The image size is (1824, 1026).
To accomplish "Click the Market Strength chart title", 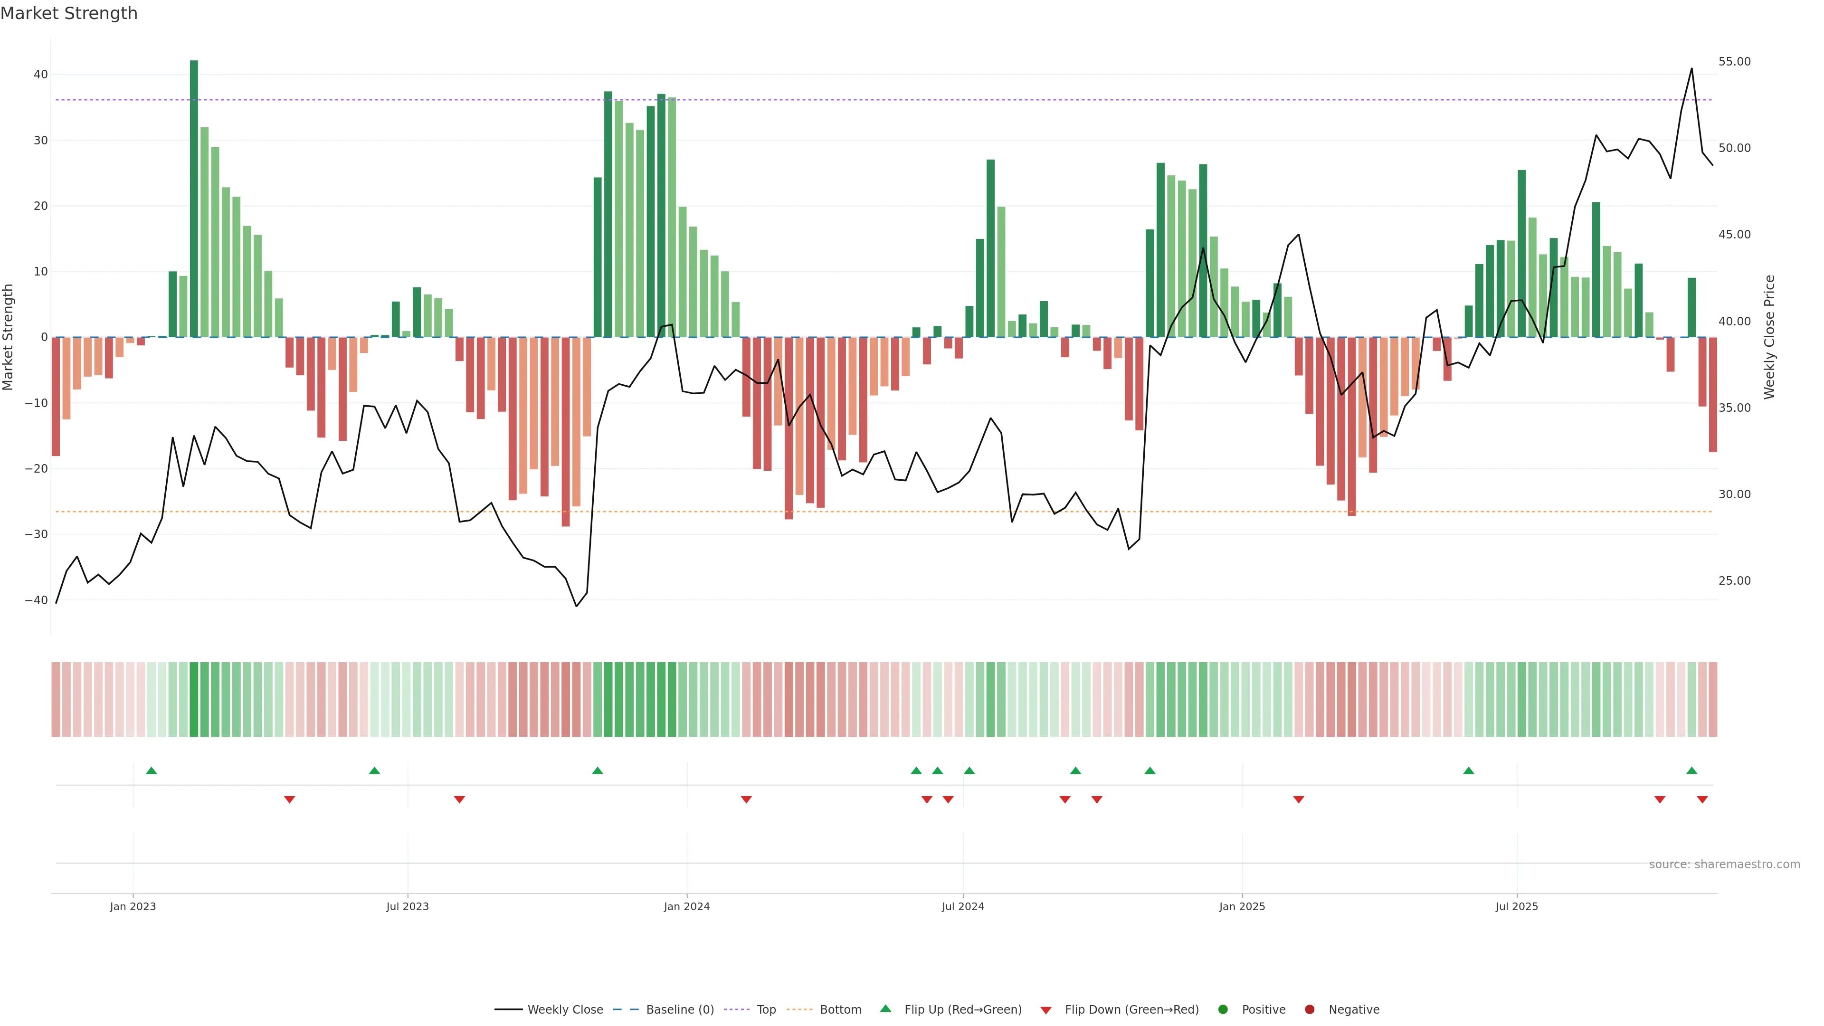I will (69, 13).
